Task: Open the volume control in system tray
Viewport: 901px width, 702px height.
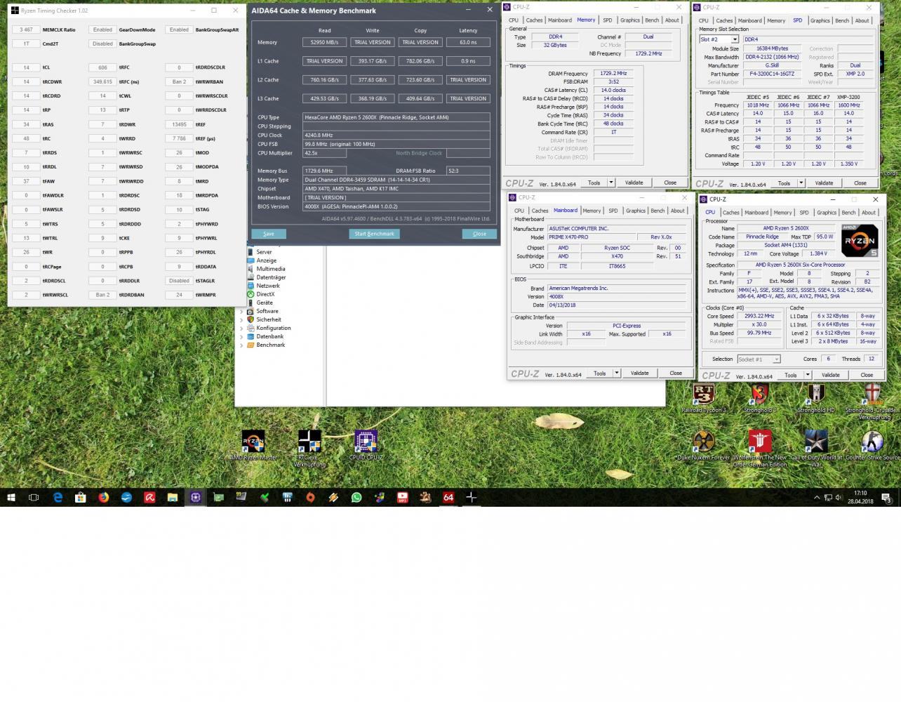Action: [839, 498]
